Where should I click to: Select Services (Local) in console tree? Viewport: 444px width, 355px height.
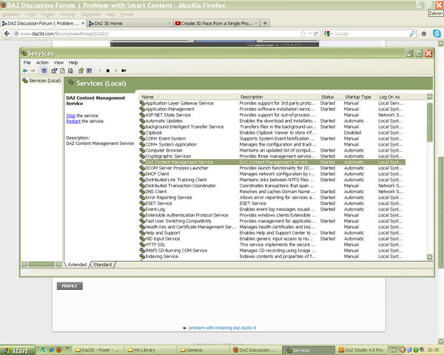pos(42,81)
